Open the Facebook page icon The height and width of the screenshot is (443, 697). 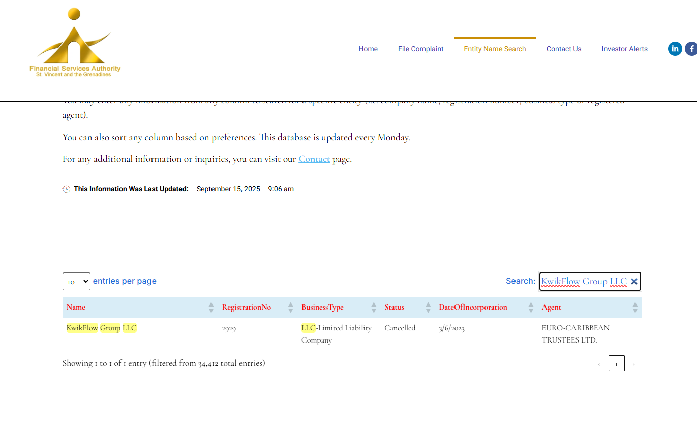691,49
